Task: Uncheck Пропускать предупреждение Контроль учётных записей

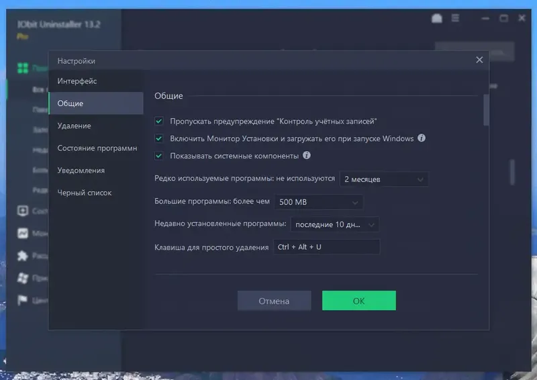Action: pyautogui.click(x=159, y=121)
